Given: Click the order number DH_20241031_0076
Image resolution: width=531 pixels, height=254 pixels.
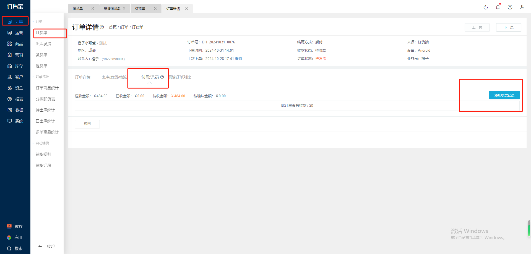Looking at the screenshot, I should pos(218,42).
